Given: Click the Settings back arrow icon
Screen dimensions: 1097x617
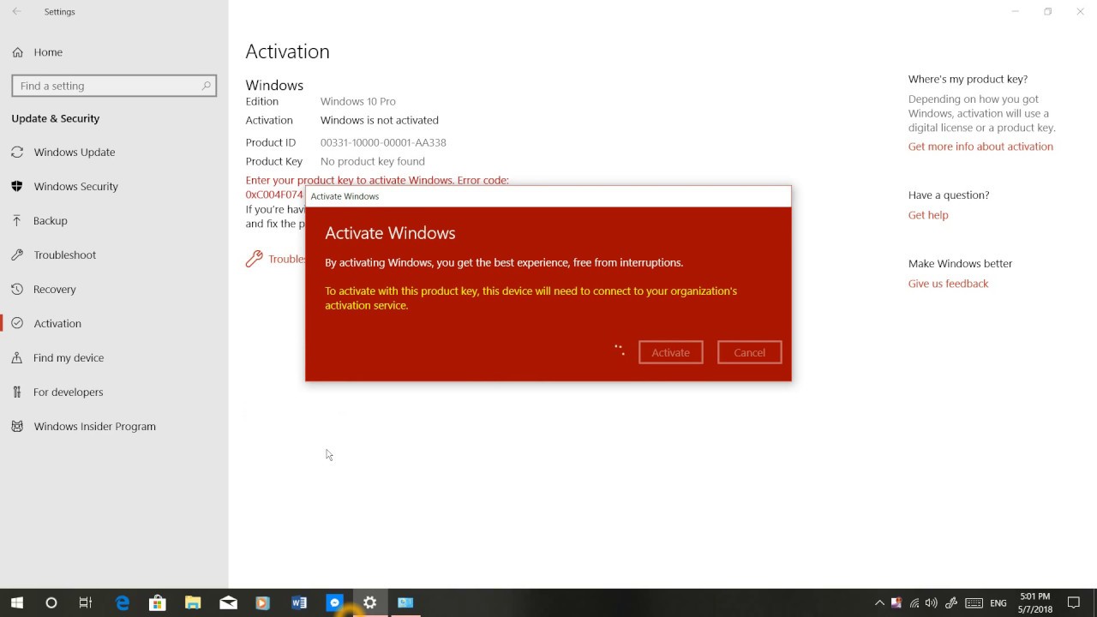Looking at the screenshot, I should point(16,12).
